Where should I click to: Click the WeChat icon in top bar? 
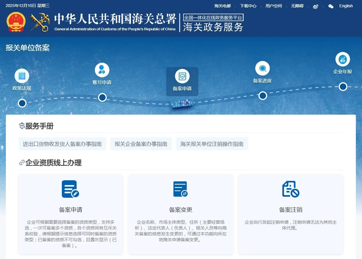click(331, 6)
